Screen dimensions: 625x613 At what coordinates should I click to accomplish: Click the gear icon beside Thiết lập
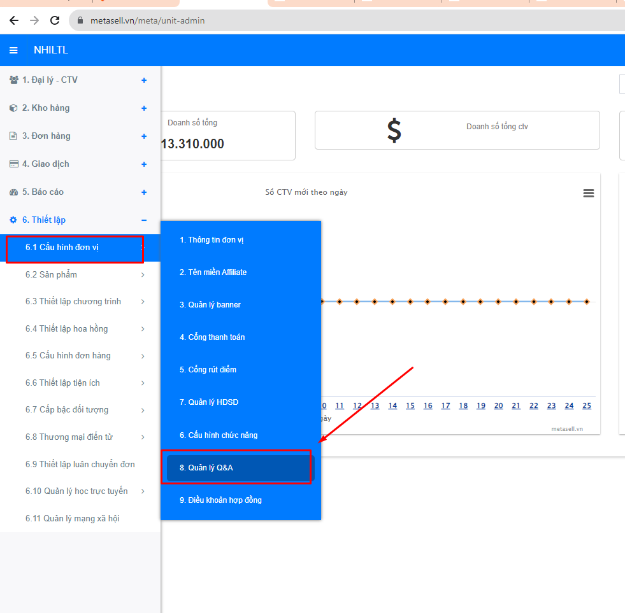13,220
